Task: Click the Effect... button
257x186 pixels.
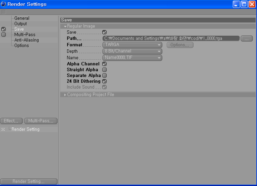Action: click(12, 121)
